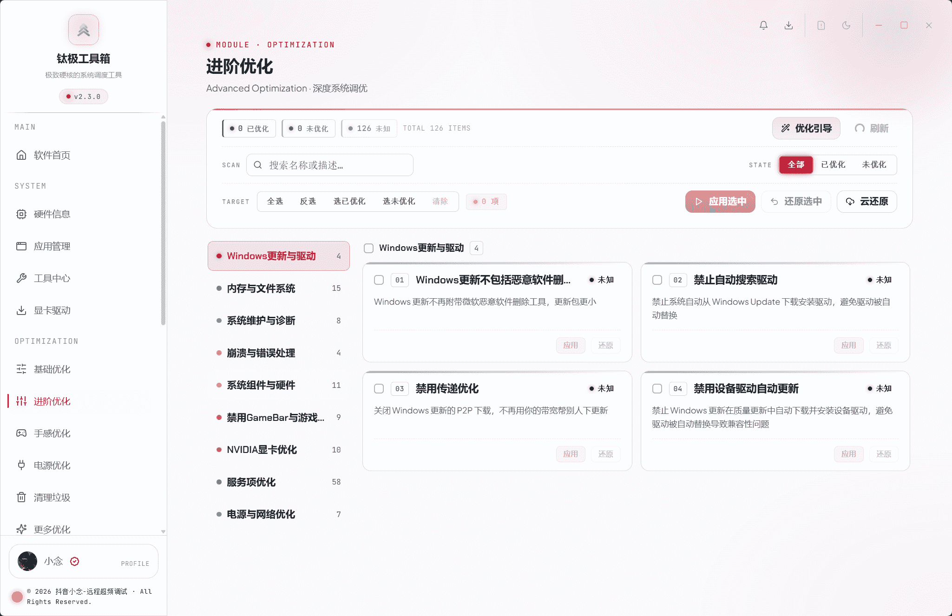Check item 03 禁用传递优化
952x616 pixels.
tap(379, 389)
